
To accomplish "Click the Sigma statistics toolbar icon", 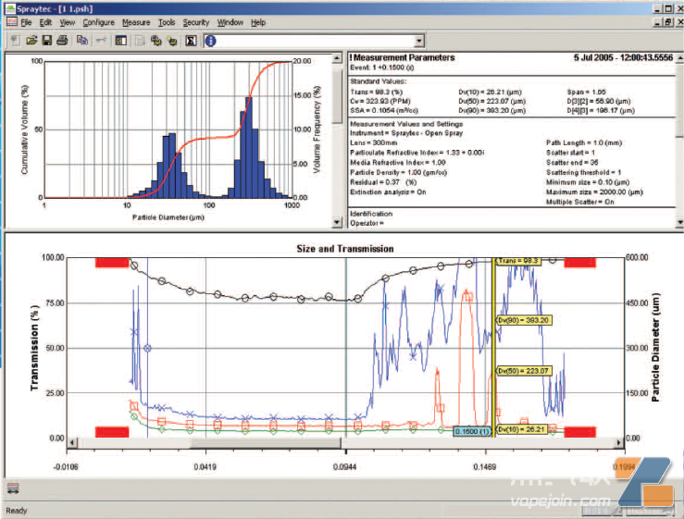I will [x=190, y=41].
